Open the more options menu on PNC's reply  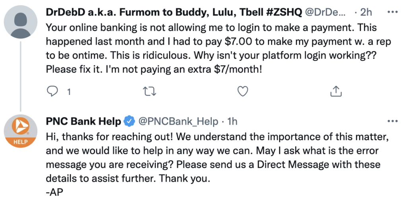(x=393, y=121)
